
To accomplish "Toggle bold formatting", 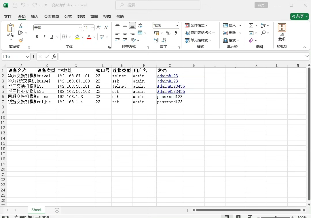I will point(37,37).
